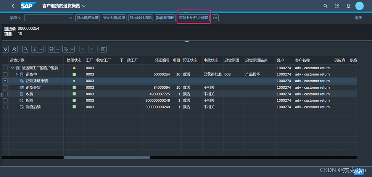Screen dimensions: 372x177
Task: Click the 重新开始凭证创建 button
Action: [x=194, y=18]
